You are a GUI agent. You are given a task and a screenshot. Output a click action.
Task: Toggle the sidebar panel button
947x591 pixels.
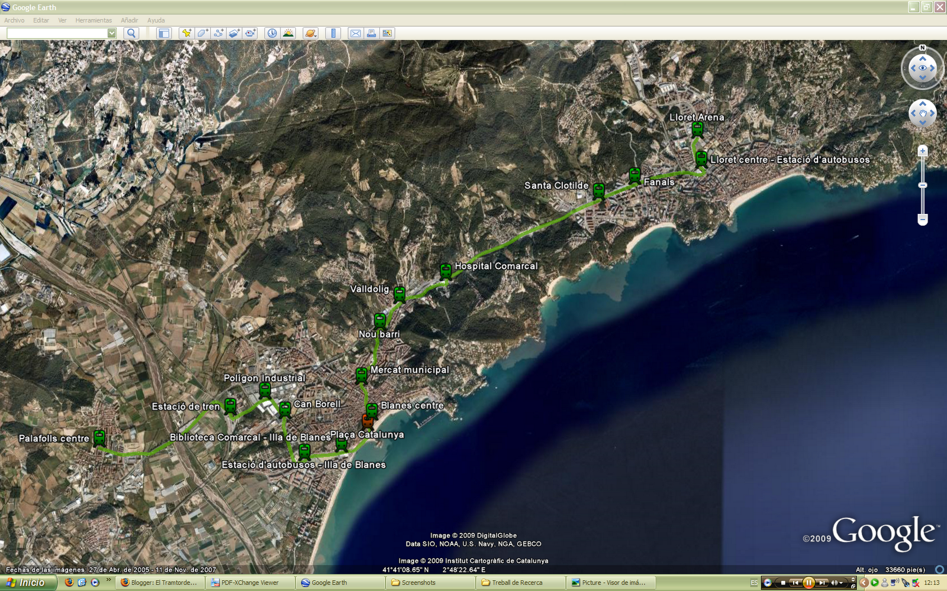coord(163,33)
